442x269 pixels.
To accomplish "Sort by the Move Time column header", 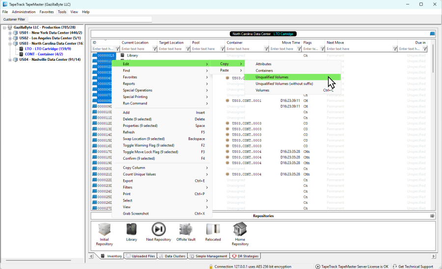I will (x=285, y=43).
